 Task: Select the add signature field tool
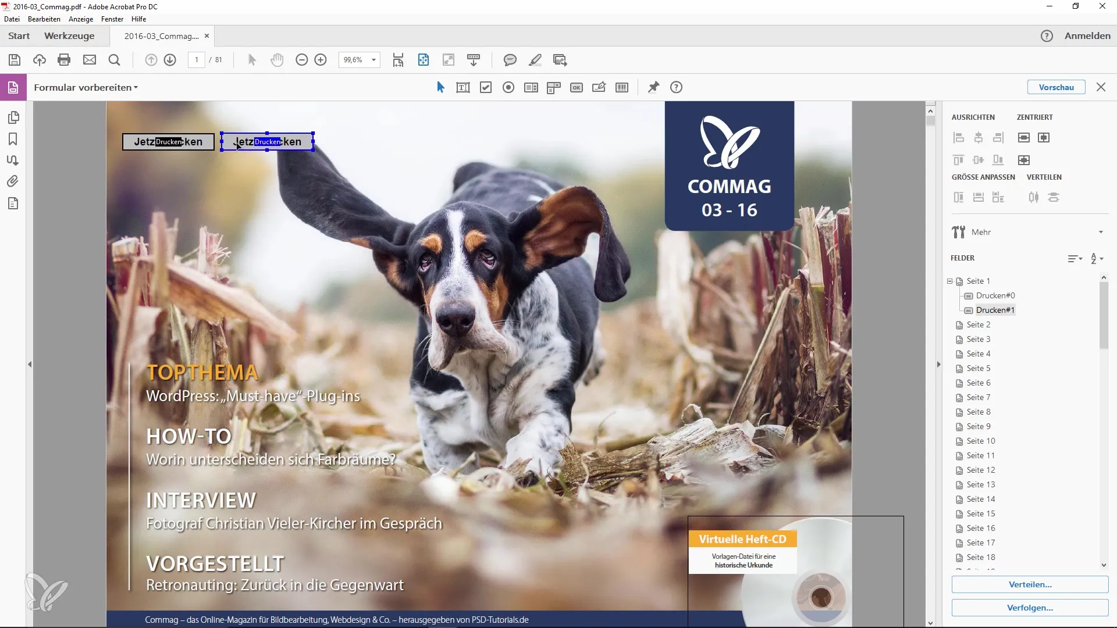point(599,87)
